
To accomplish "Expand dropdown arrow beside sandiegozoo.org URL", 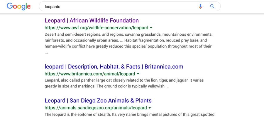I will 150,108.
